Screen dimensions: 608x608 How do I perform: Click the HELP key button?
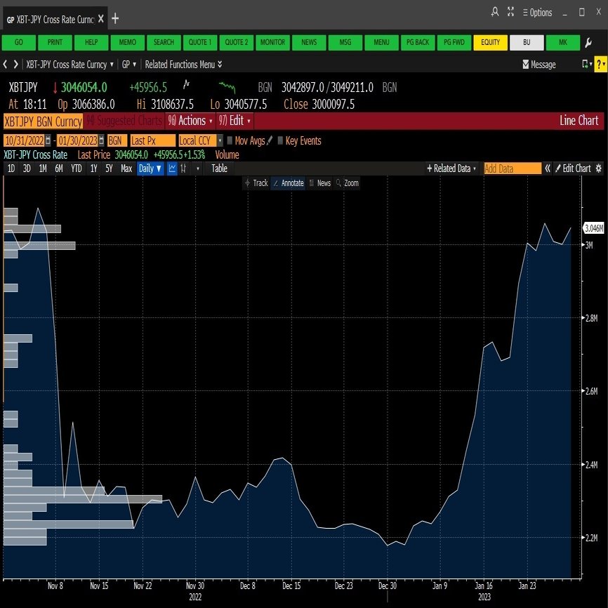(91, 42)
